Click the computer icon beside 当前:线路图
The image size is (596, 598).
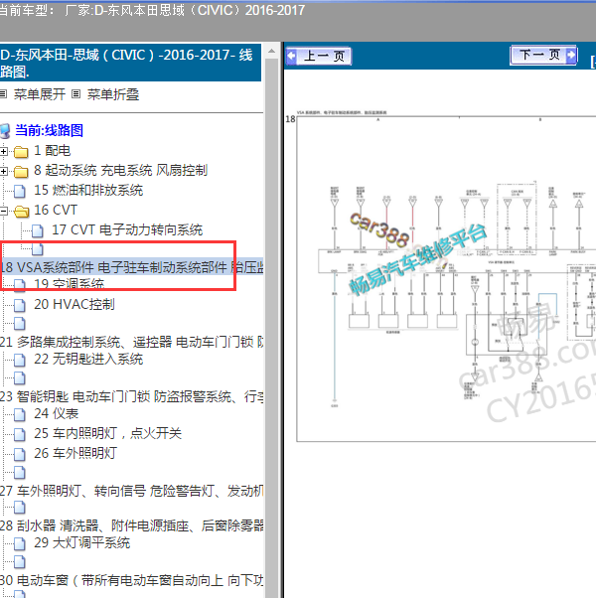[5, 131]
